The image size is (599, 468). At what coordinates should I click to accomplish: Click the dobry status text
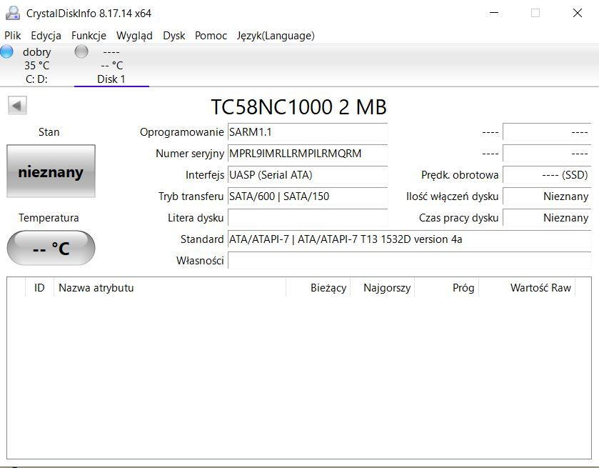click(36, 52)
